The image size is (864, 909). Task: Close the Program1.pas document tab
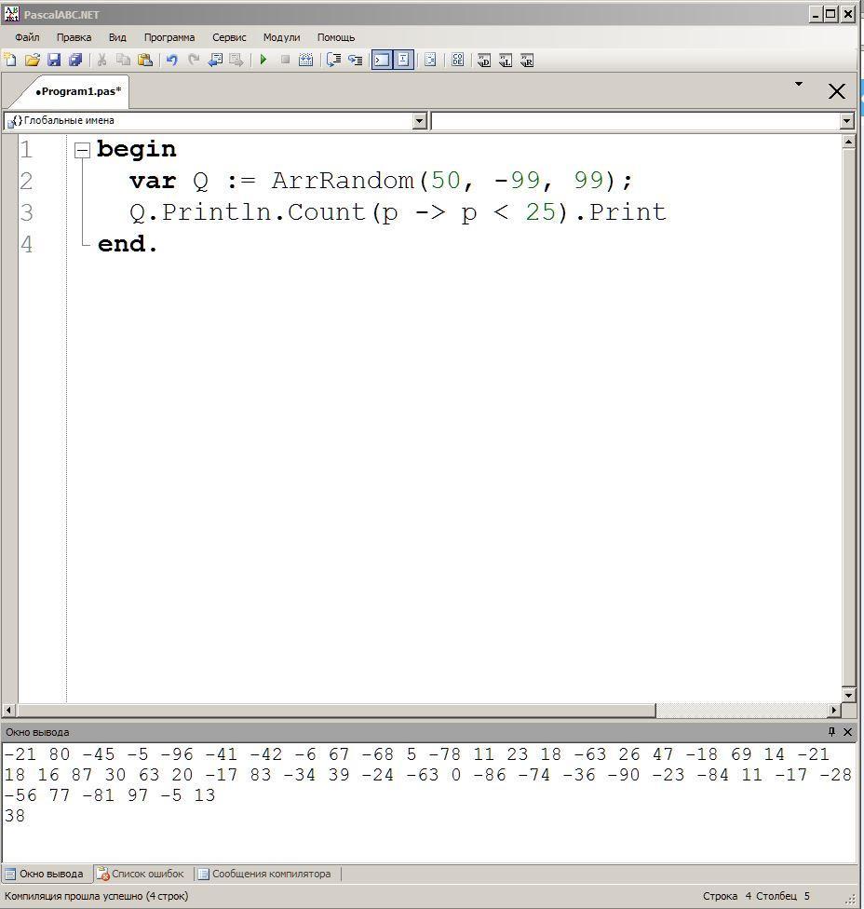[x=837, y=91]
